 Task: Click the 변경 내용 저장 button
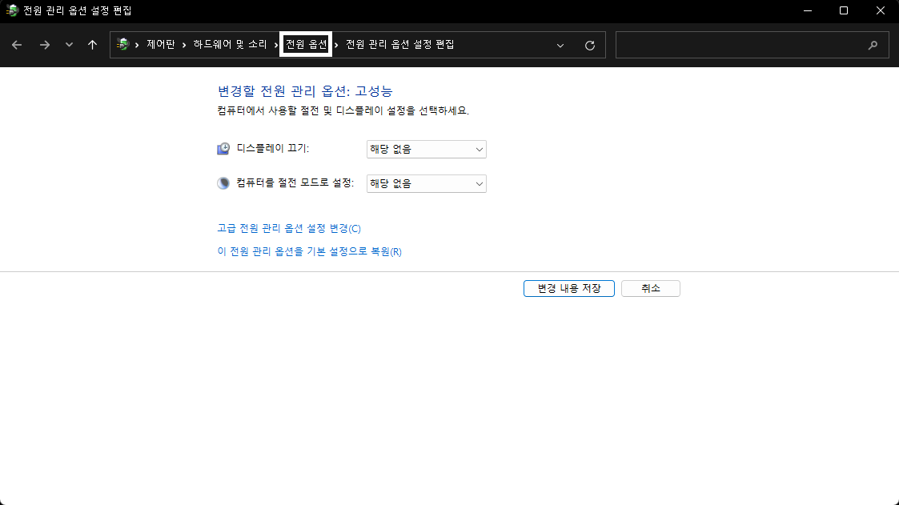tap(568, 288)
